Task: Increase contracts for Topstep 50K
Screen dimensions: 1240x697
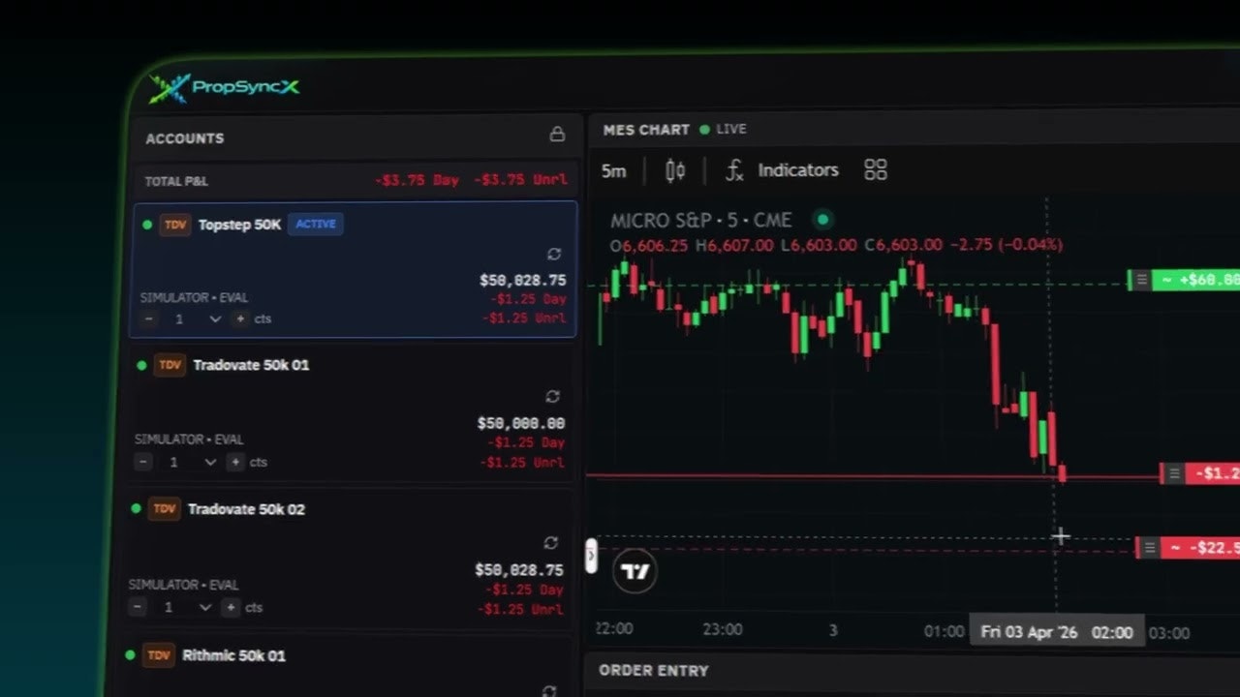Action: click(240, 318)
